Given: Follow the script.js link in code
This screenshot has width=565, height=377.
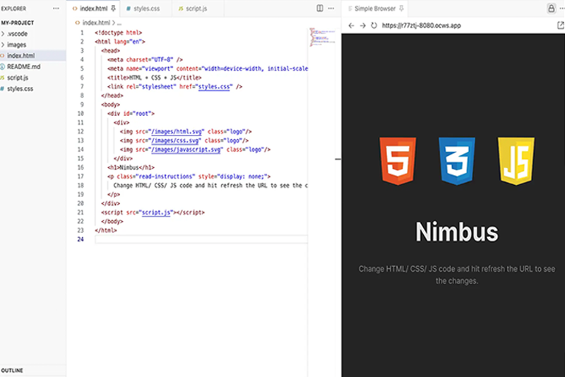Looking at the screenshot, I should [157, 212].
